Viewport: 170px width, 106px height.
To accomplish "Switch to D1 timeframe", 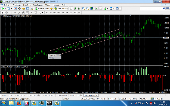I will click(x=71, y=12).
